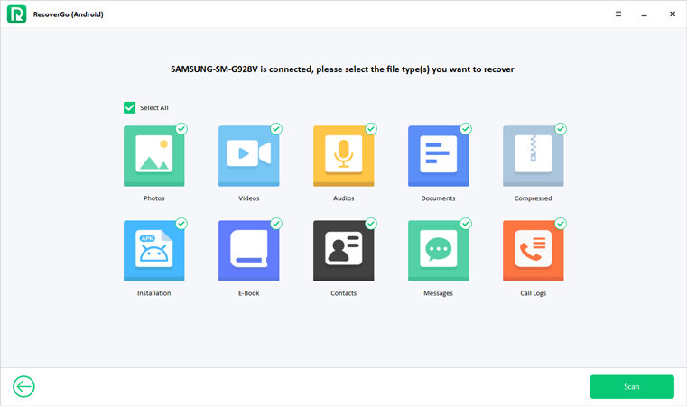Click the Call Logs phone icon

click(x=533, y=251)
